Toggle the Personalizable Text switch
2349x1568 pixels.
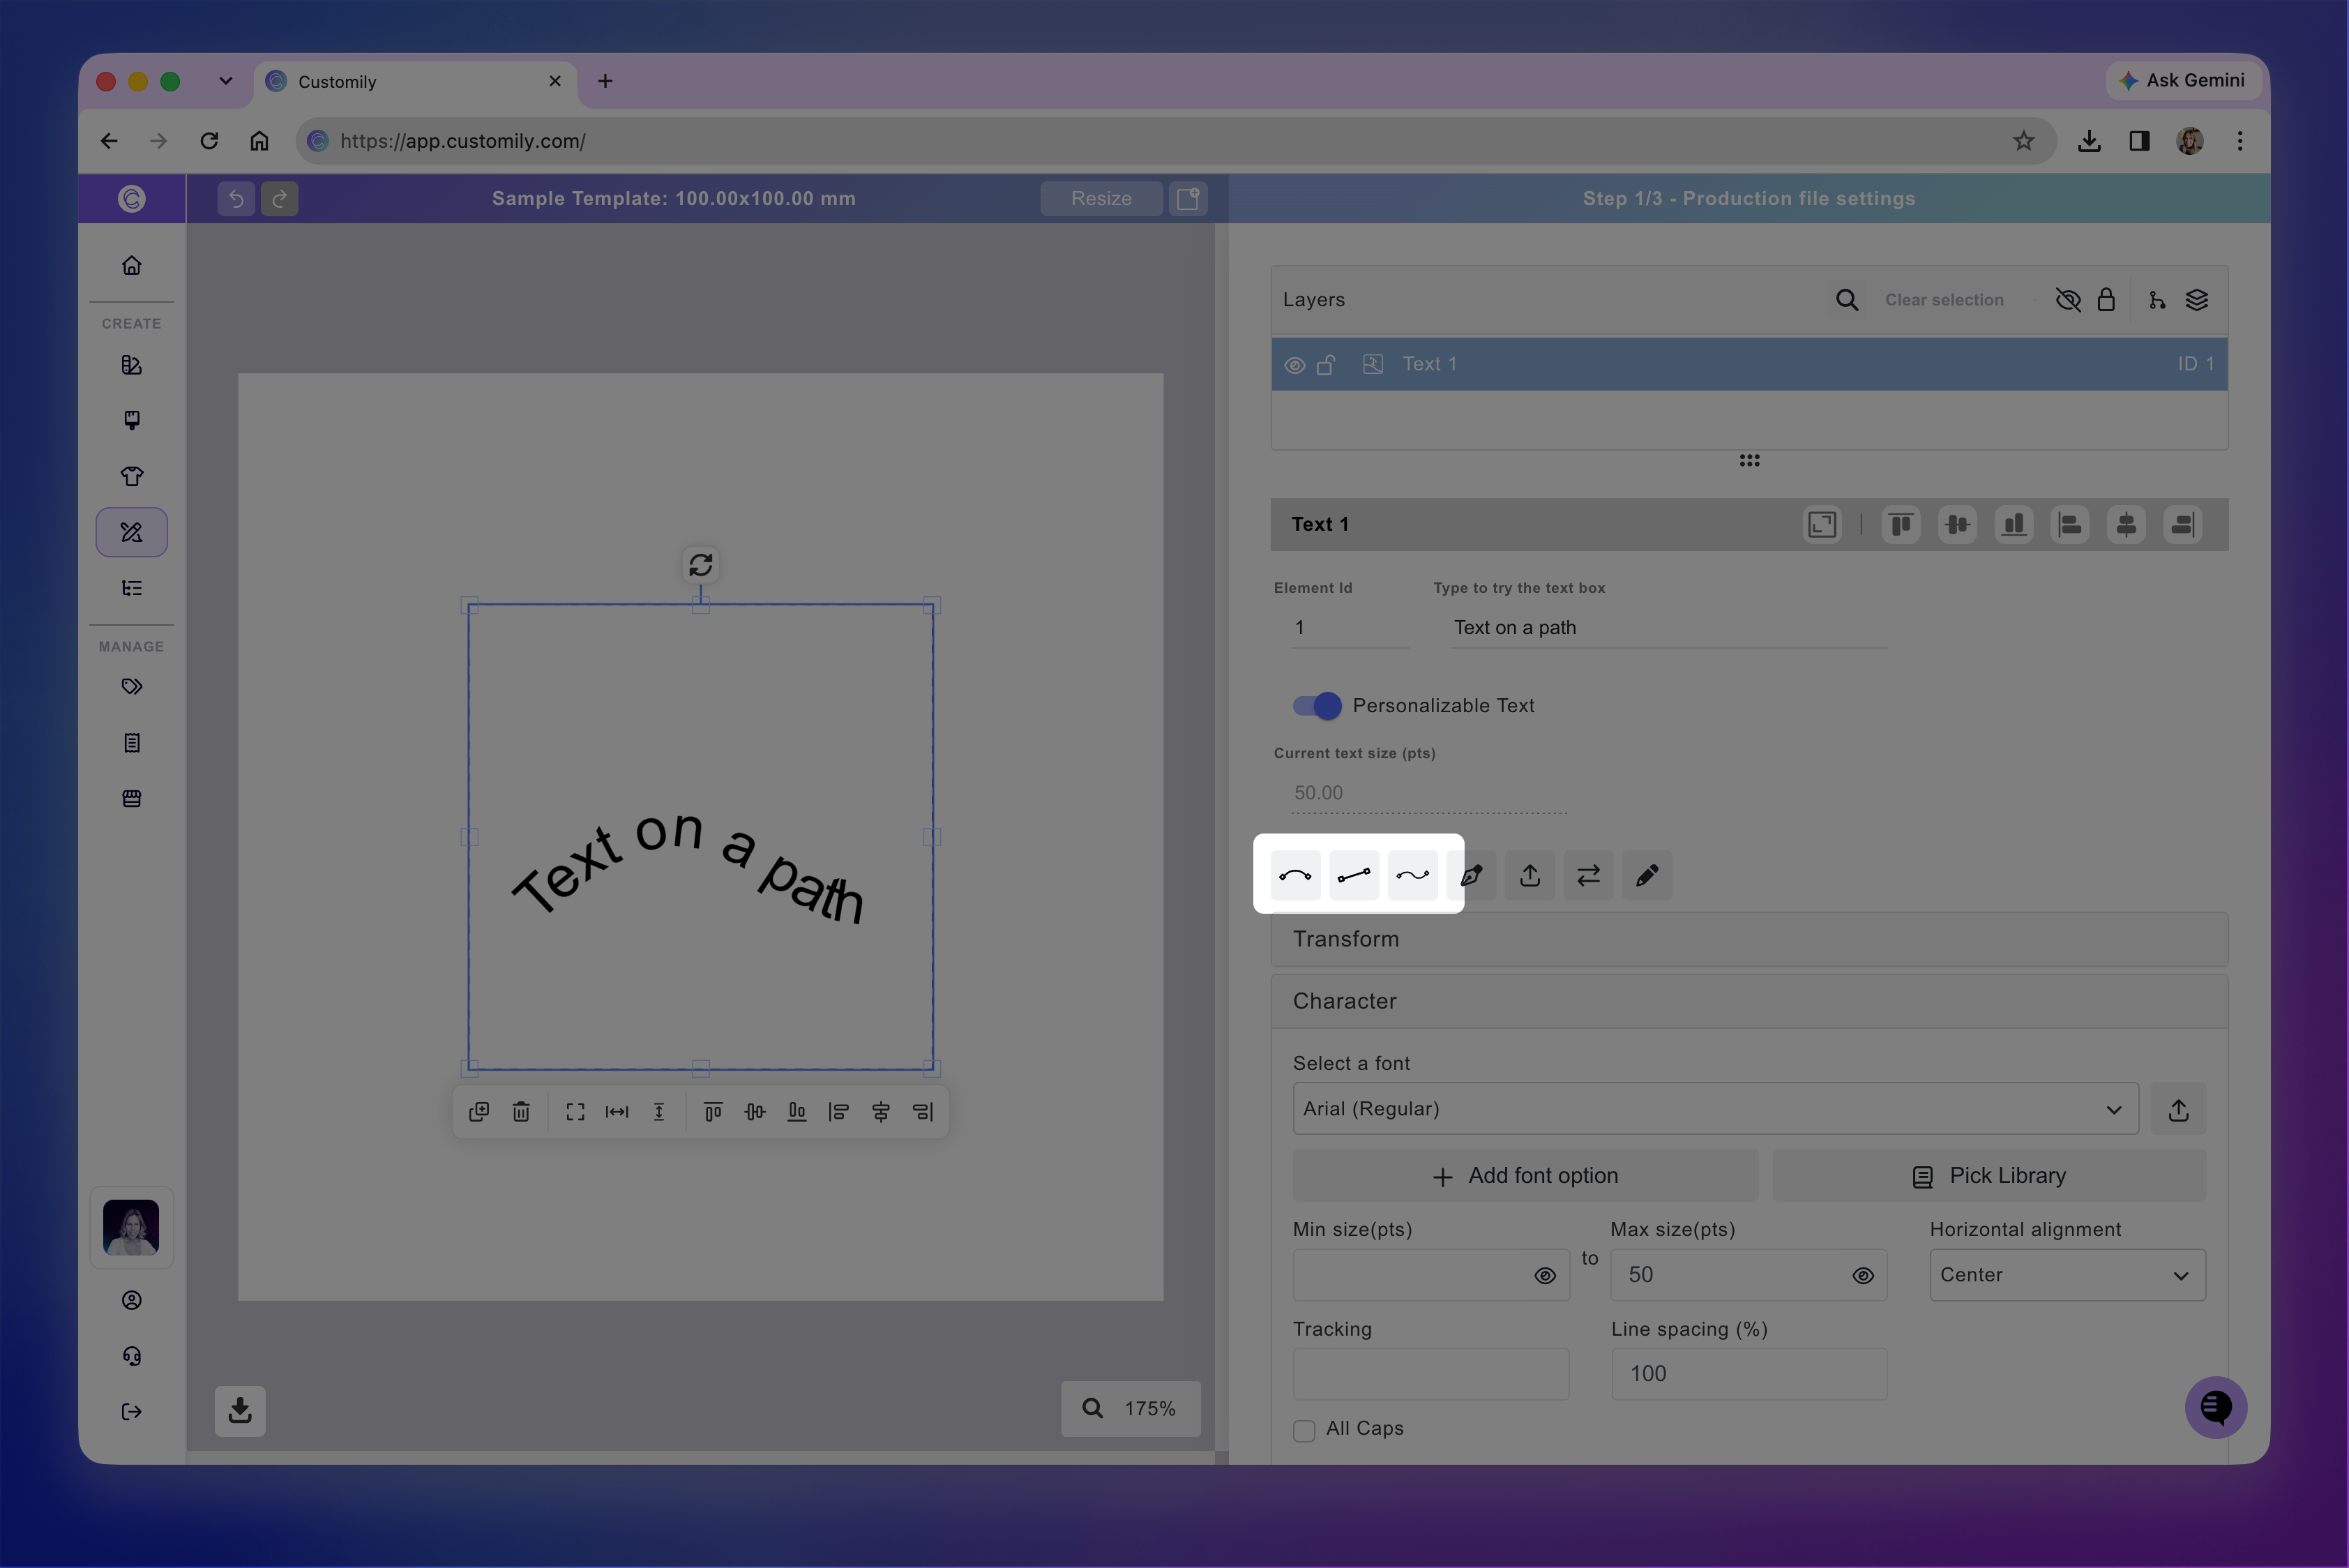pos(1317,706)
